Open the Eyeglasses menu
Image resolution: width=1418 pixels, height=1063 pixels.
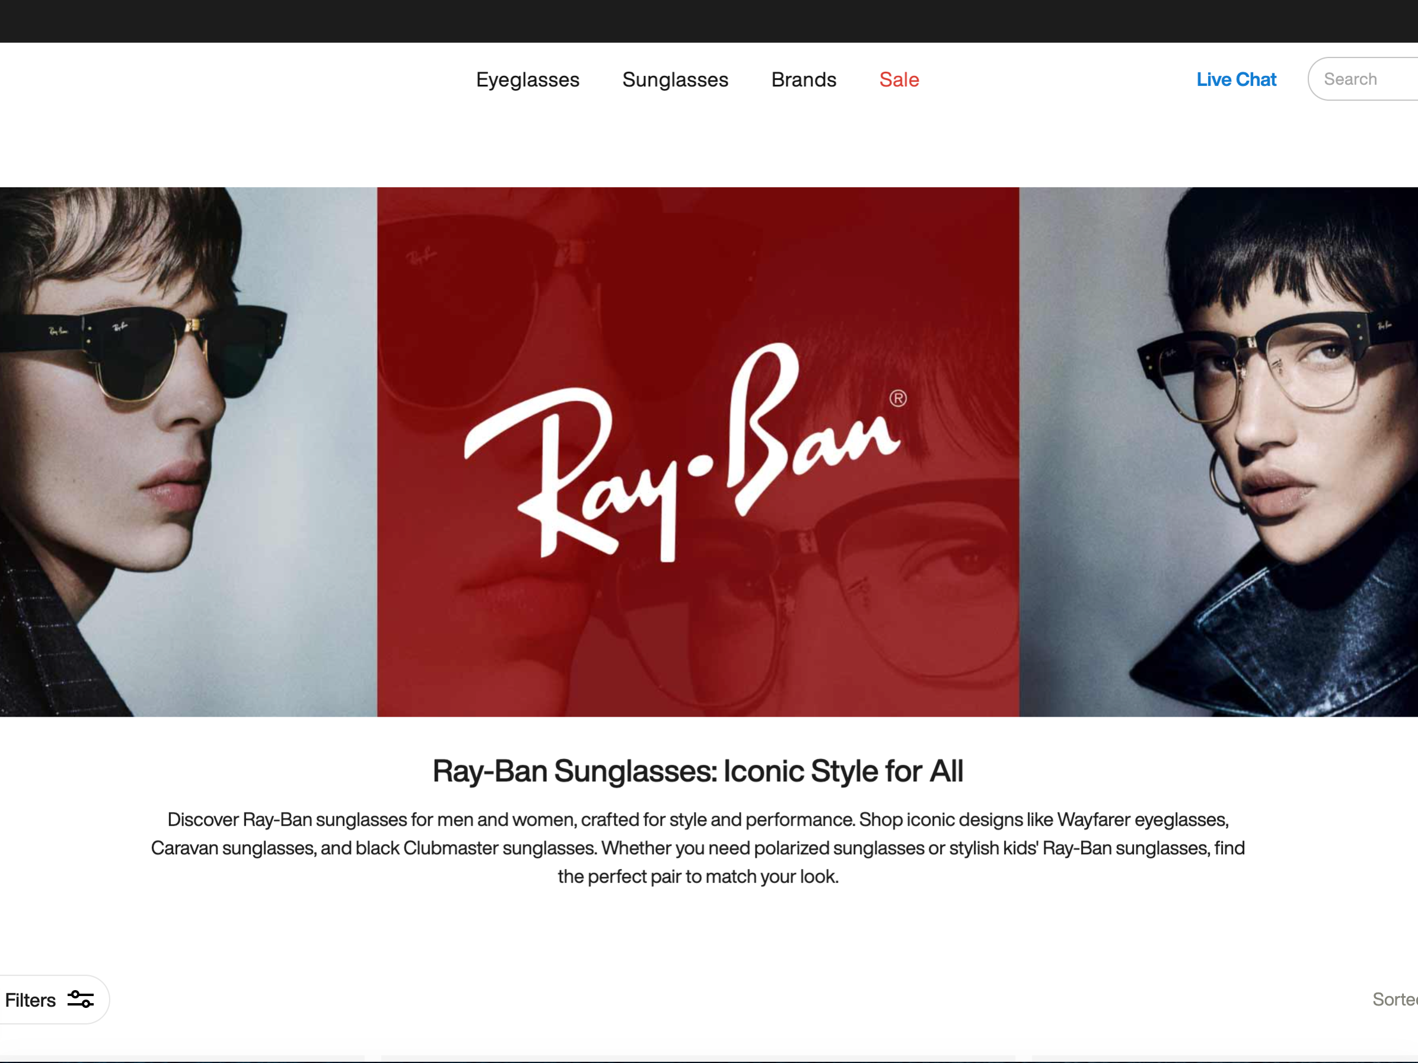click(x=527, y=79)
